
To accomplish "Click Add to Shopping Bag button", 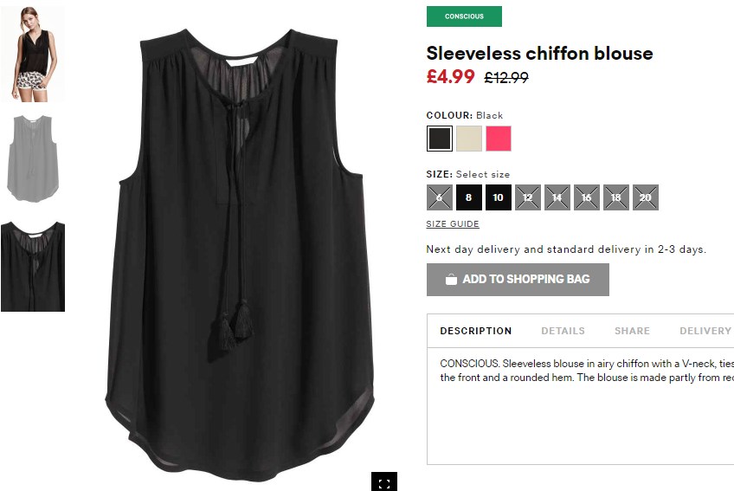I will [x=518, y=280].
